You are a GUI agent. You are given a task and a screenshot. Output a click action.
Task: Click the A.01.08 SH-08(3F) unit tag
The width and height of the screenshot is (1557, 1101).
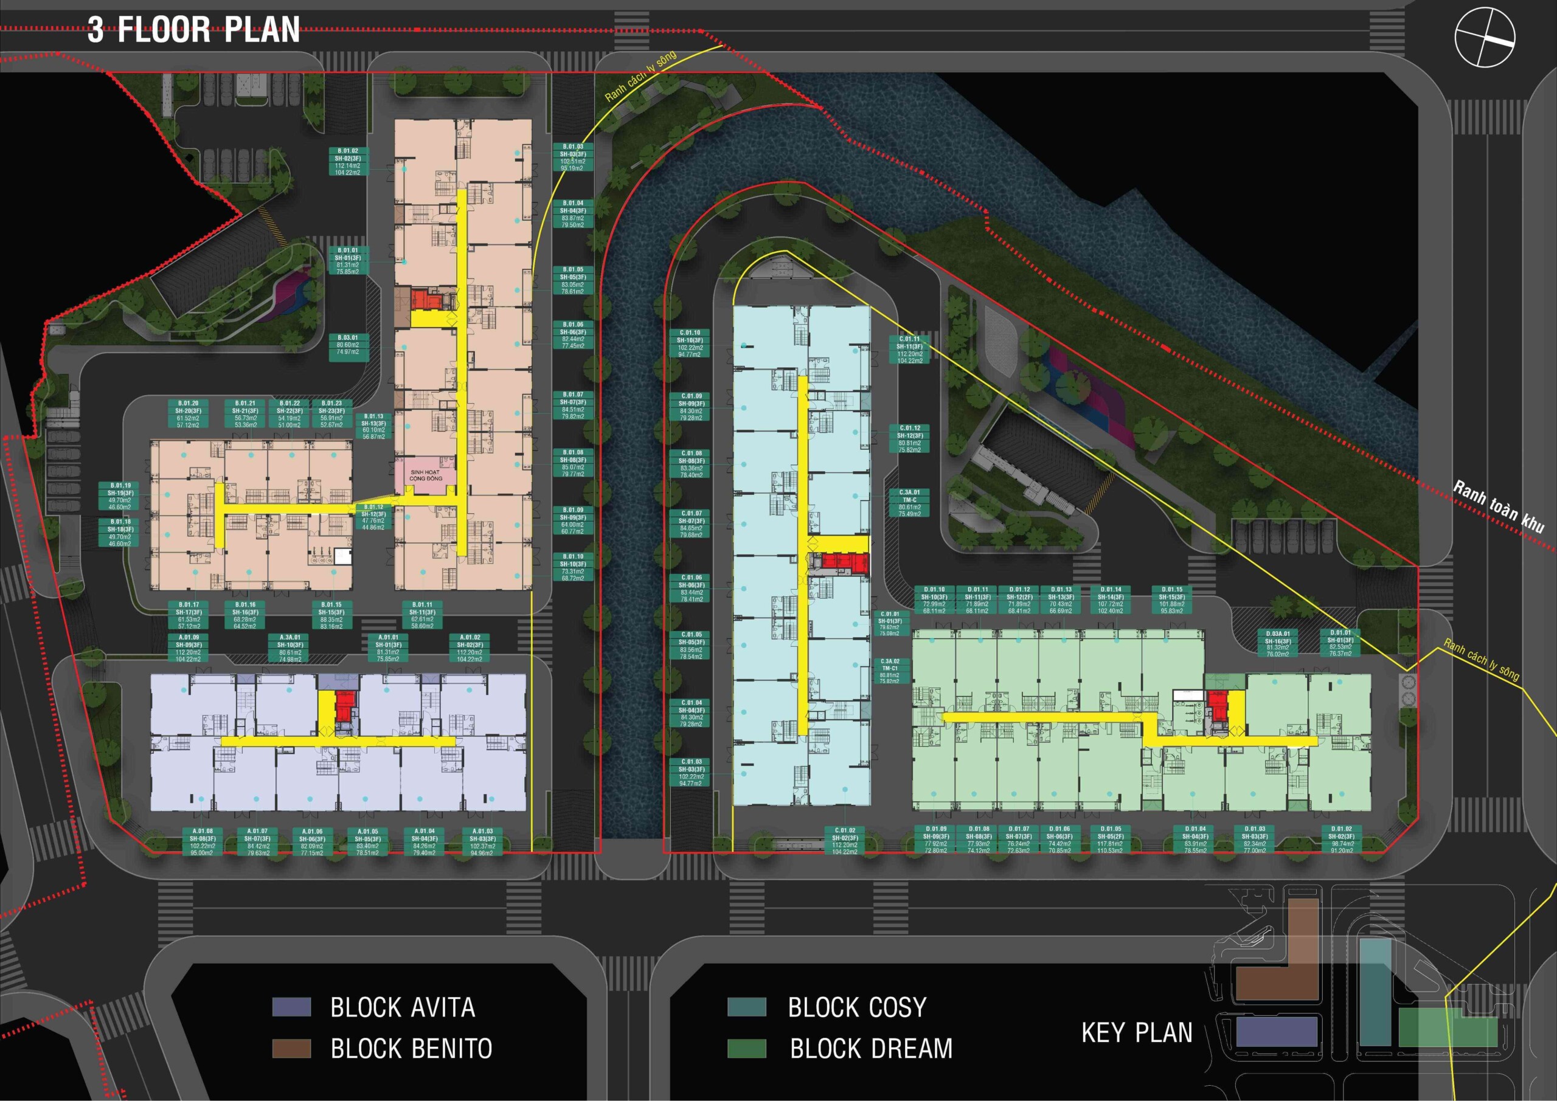tap(202, 841)
